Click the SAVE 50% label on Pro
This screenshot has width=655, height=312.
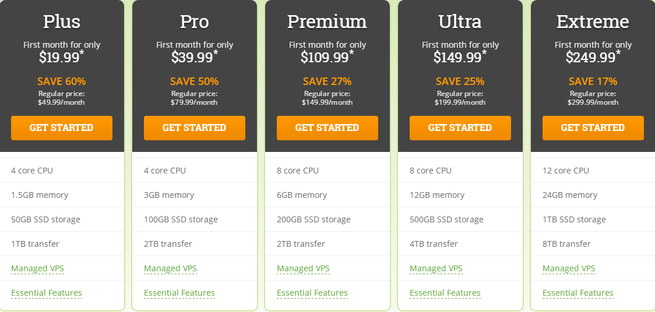click(x=194, y=81)
